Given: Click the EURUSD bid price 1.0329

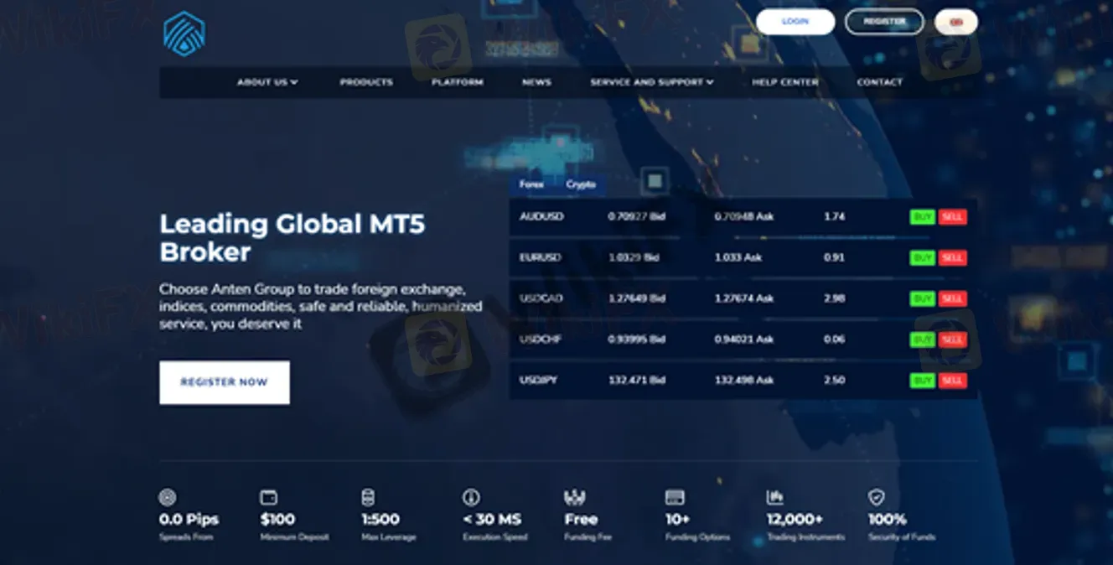Looking at the screenshot, I should 634,257.
